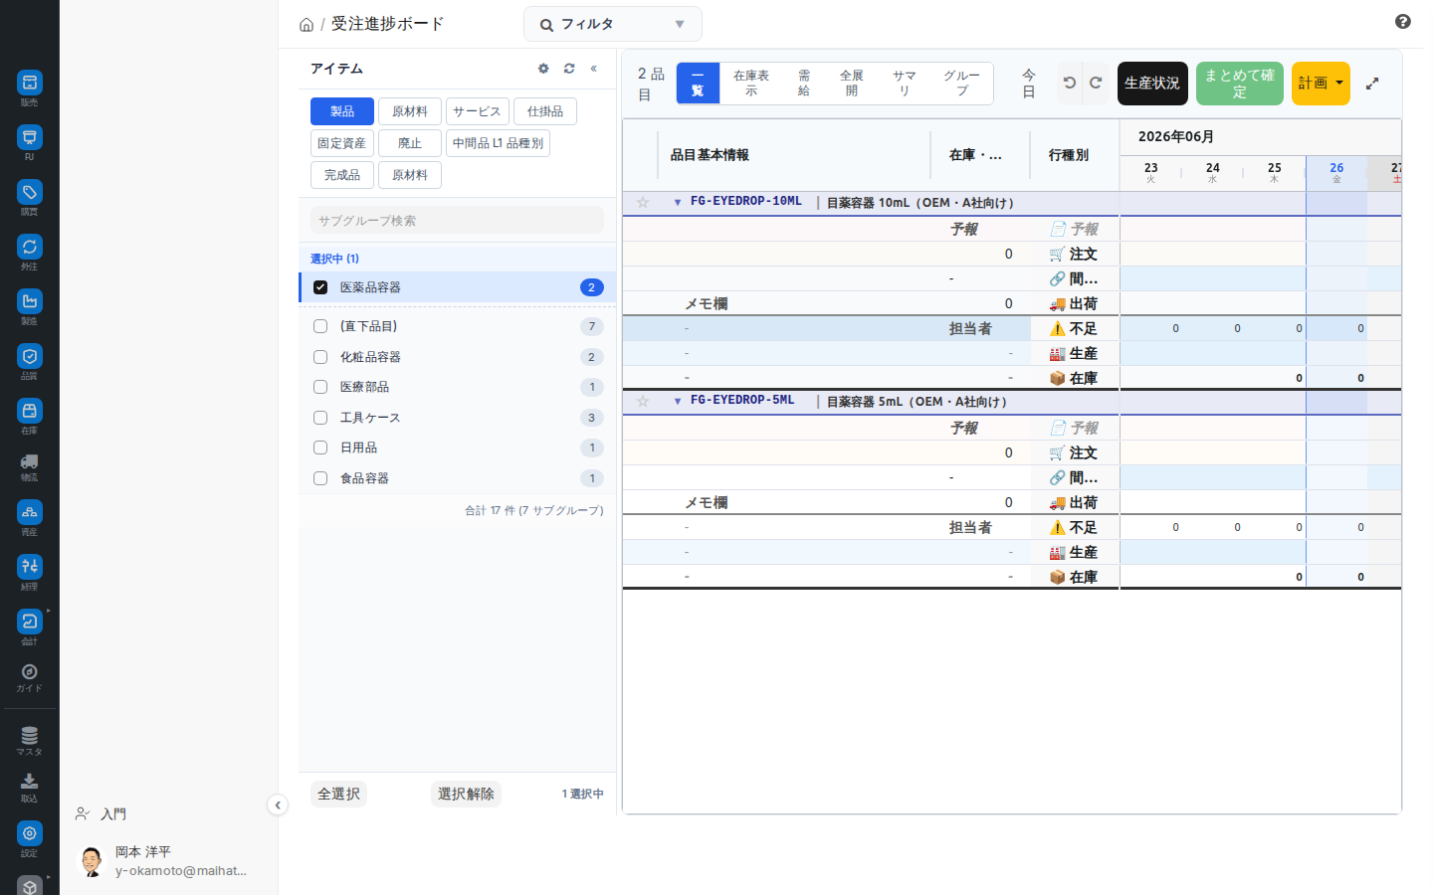This screenshot has width=1433, height=895.
Task: Open the 製造 manufacturing module icon
Action: coord(30,302)
